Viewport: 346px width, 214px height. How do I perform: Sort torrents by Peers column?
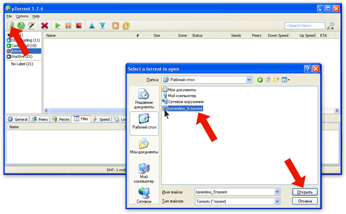pos(257,35)
